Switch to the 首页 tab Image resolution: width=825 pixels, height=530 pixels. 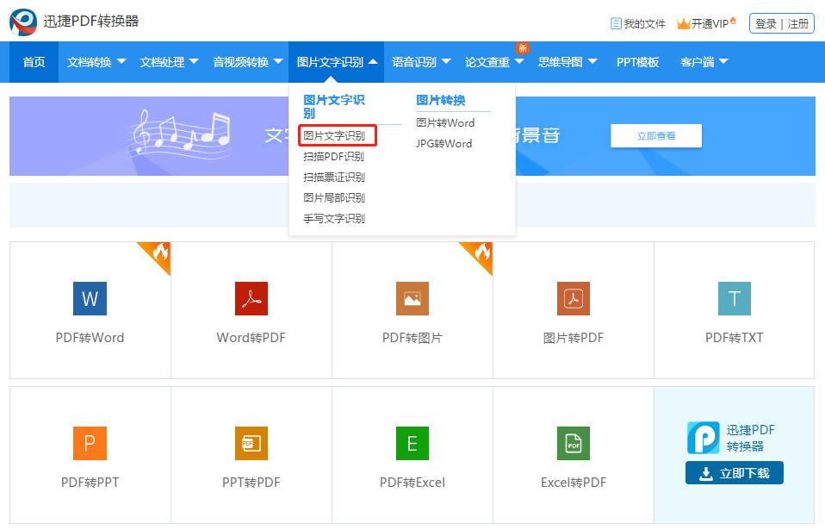point(33,62)
